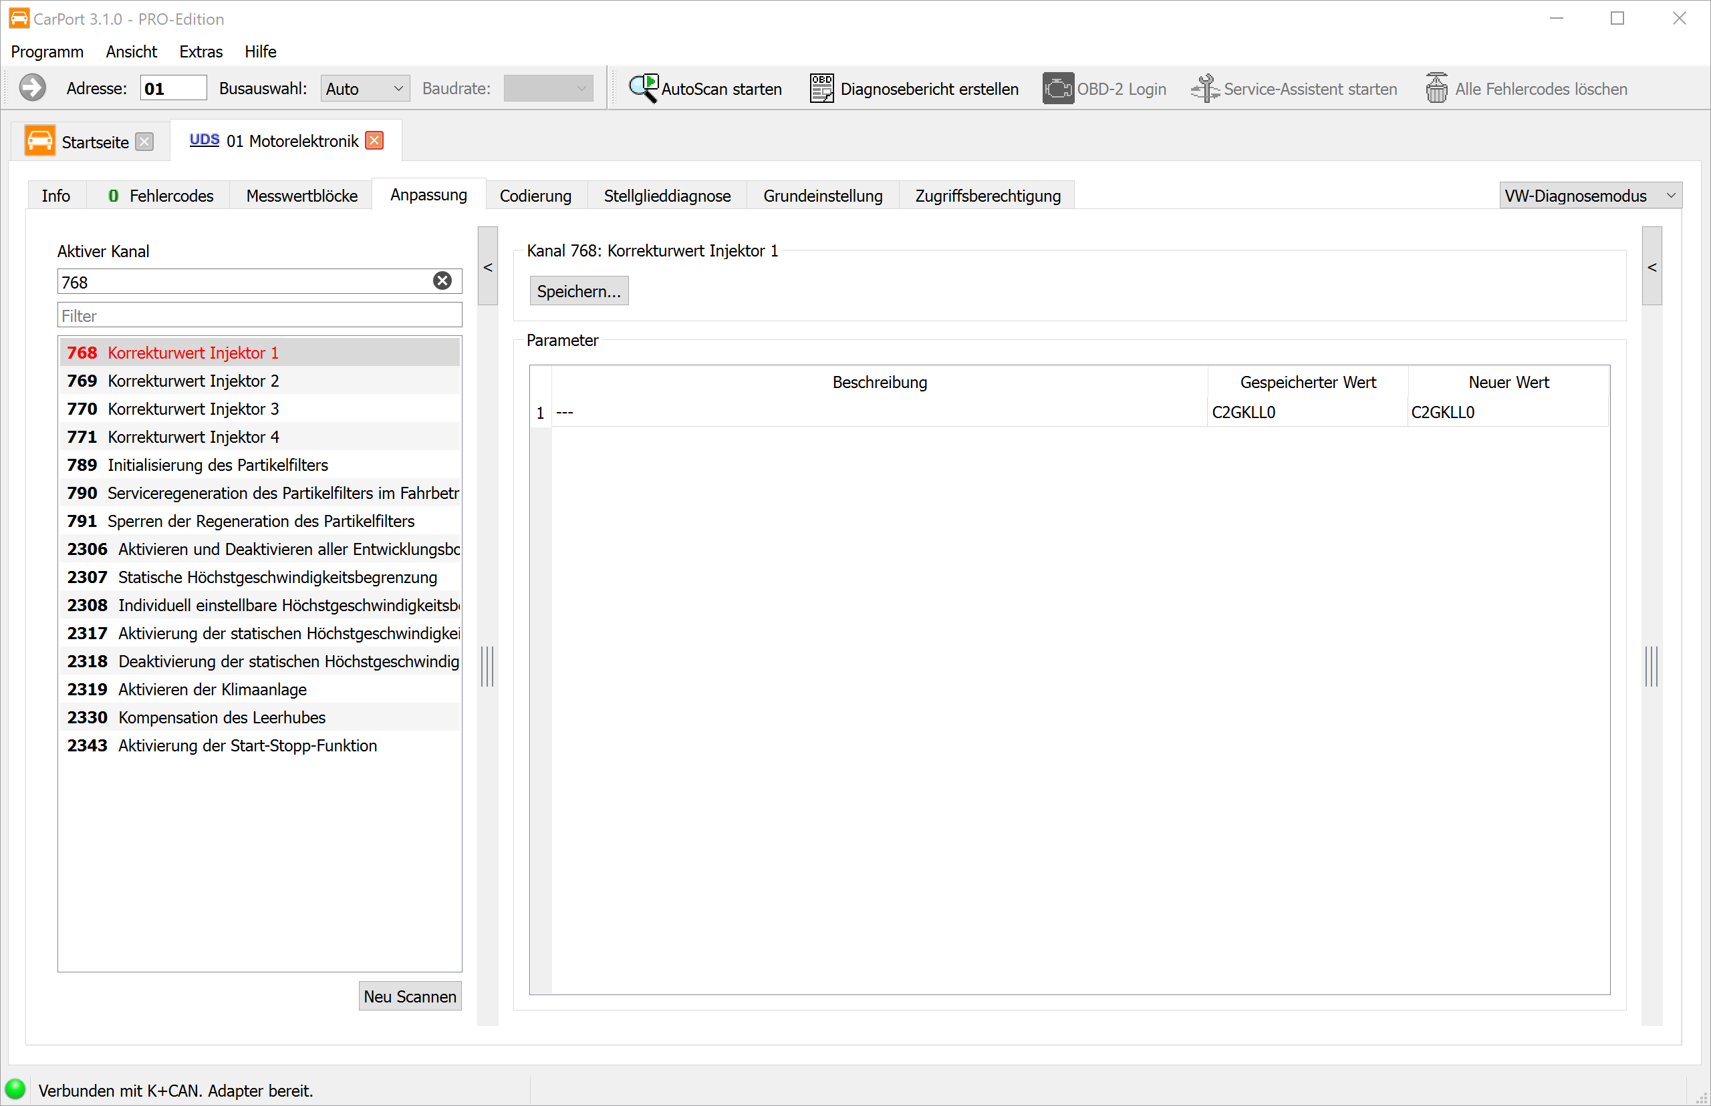The height and width of the screenshot is (1106, 1711).
Task: Click the Diagnosebericht erstellen label
Action: (x=929, y=89)
